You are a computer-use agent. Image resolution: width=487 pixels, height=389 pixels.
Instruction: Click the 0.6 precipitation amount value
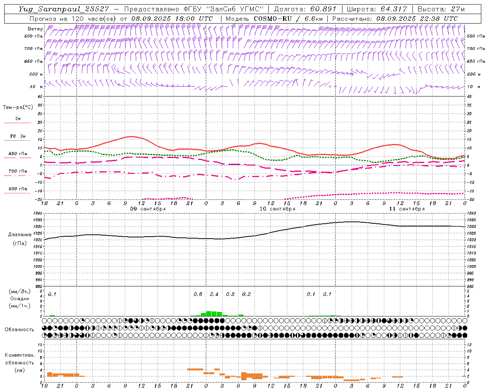pos(198,294)
